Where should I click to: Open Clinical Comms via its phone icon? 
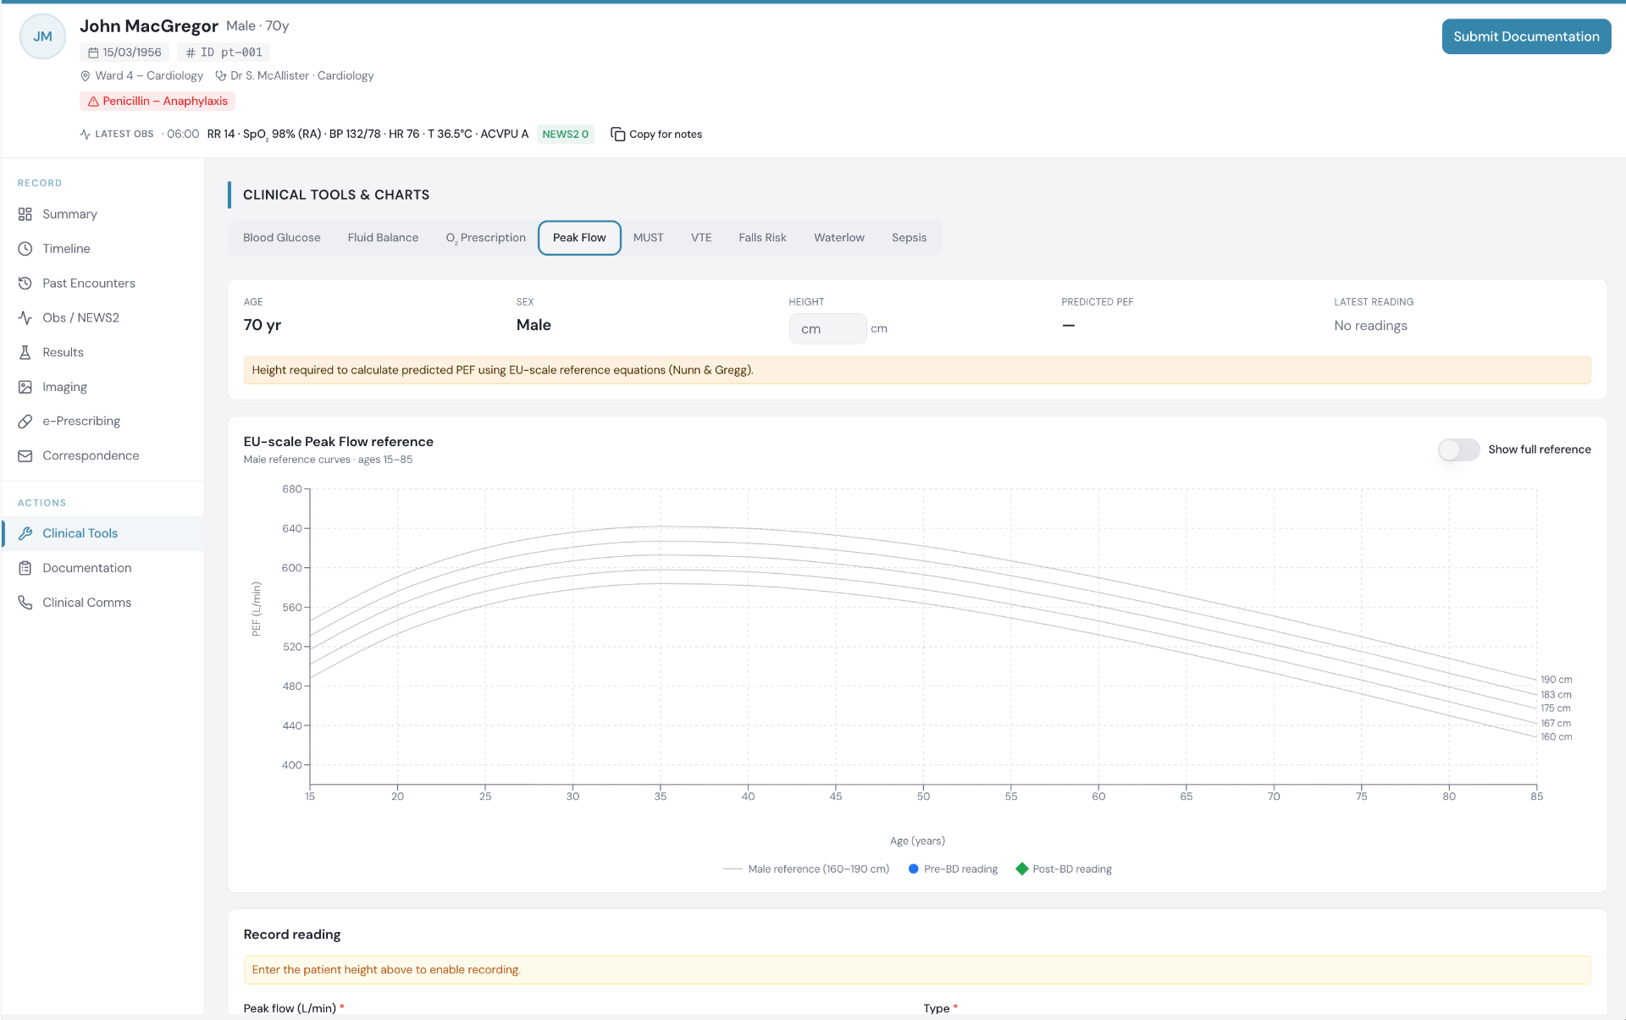[25, 603]
